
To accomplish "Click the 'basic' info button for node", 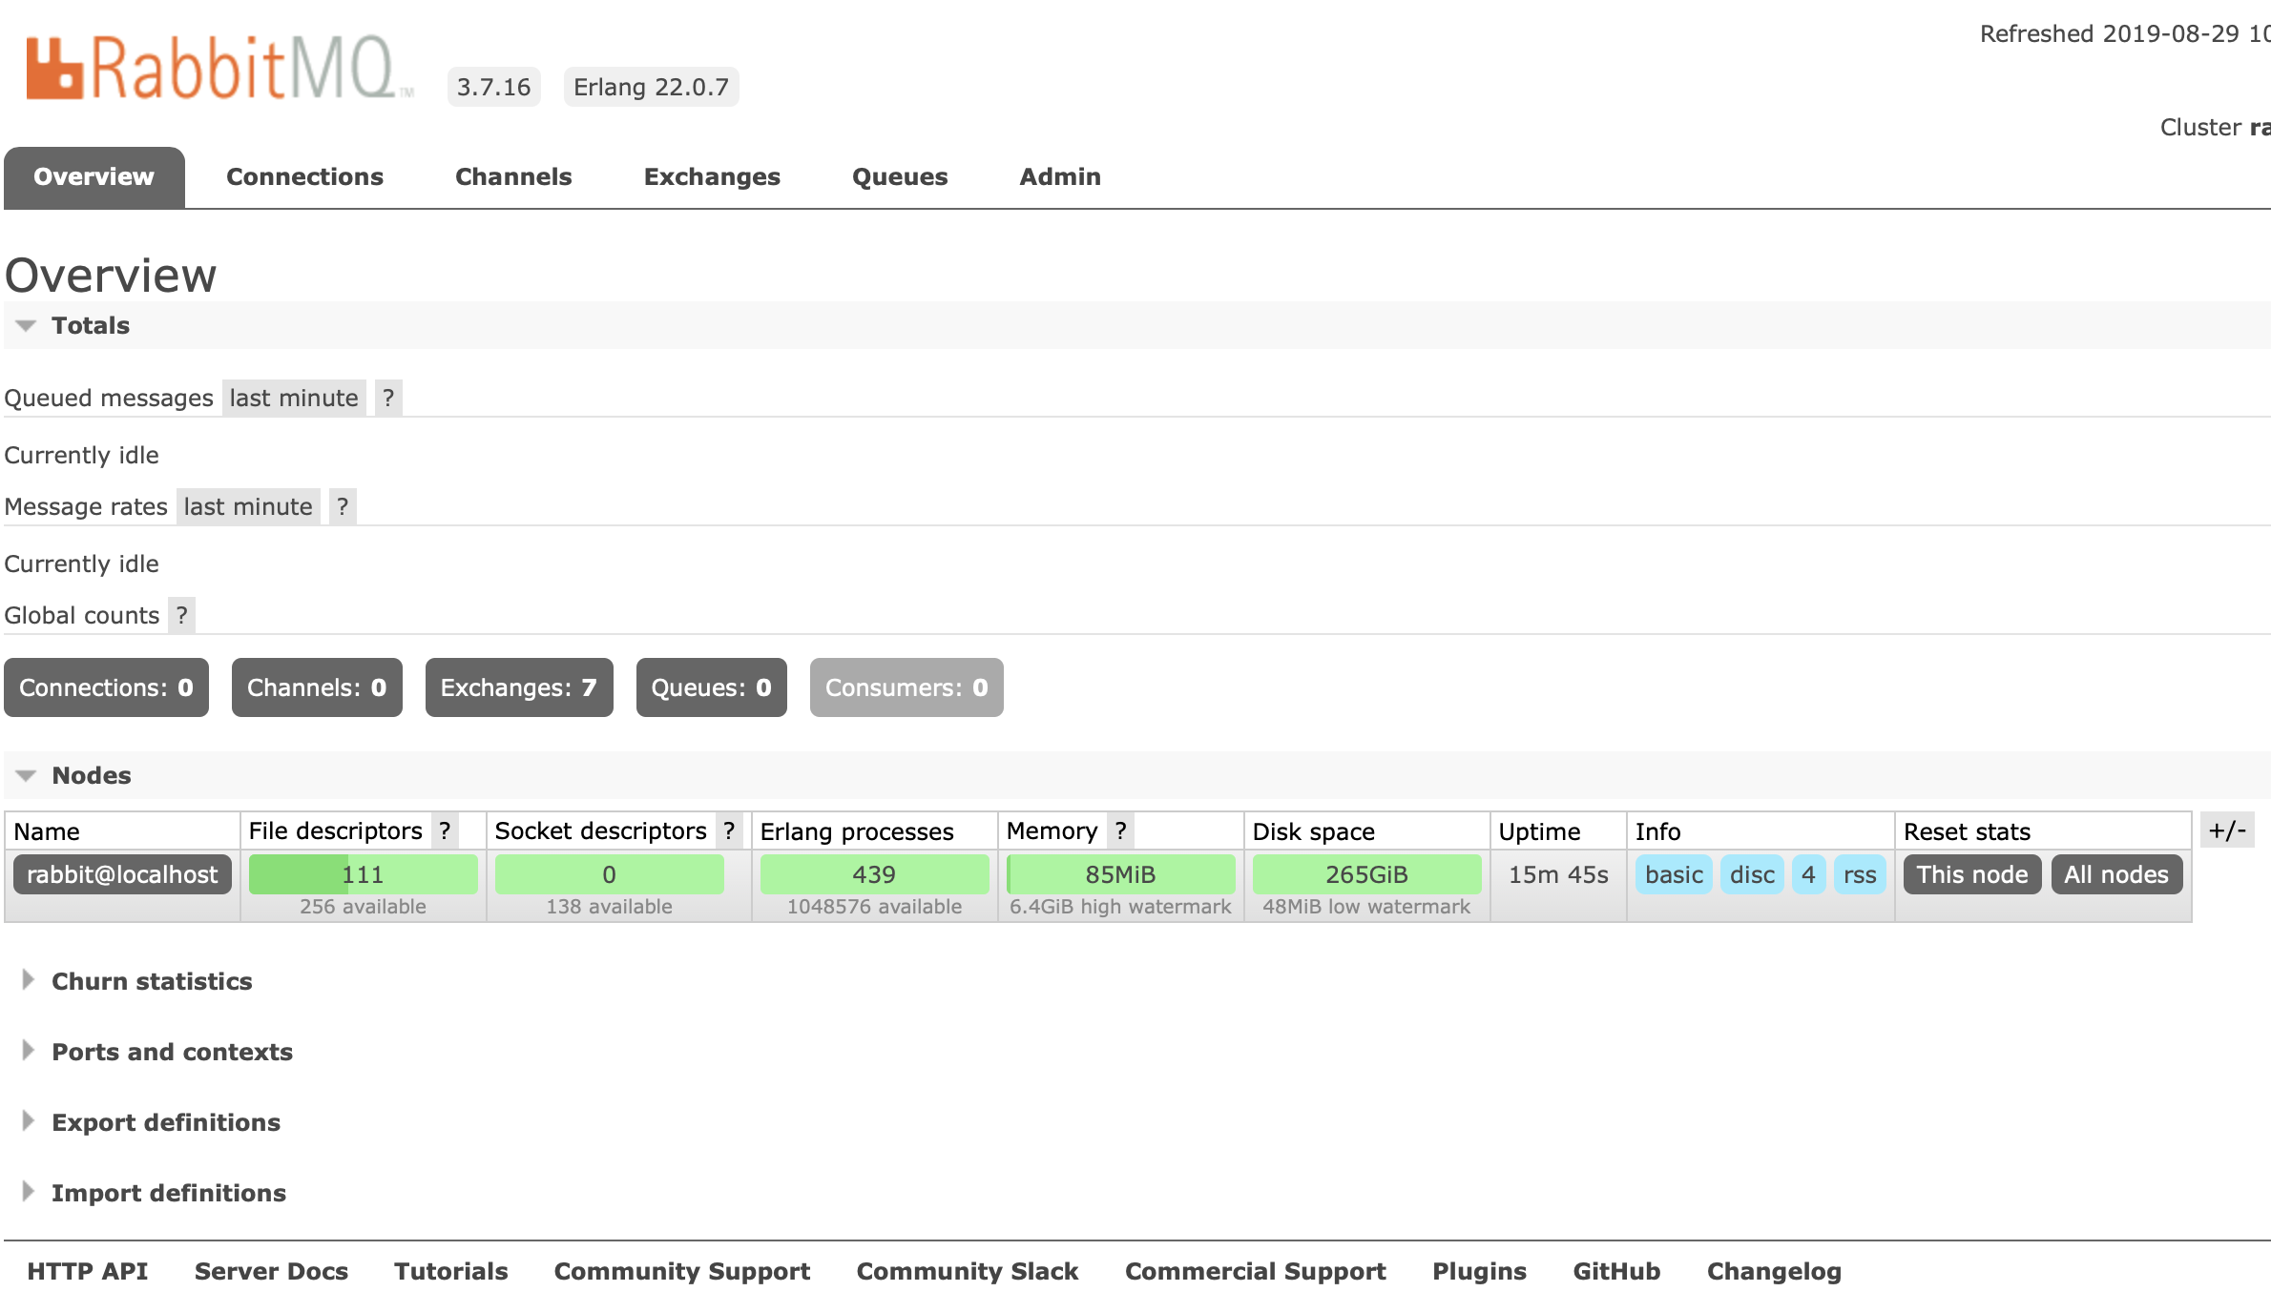I will pyautogui.click(x=1674, y=873).
